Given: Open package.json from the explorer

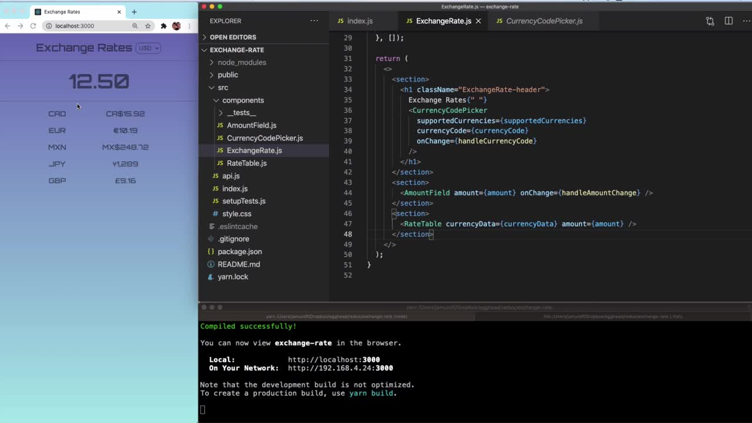Looking at the screenshot, I should tap(240, 251).
